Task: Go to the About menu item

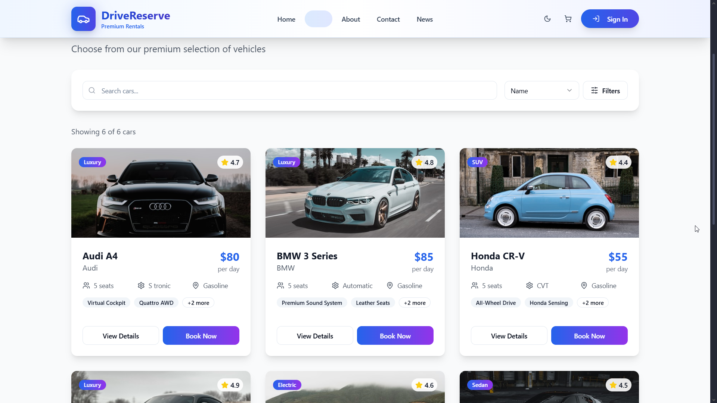Action: 351,19
